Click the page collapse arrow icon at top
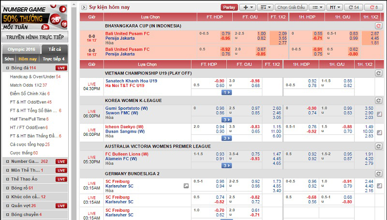 coord(84,7)
